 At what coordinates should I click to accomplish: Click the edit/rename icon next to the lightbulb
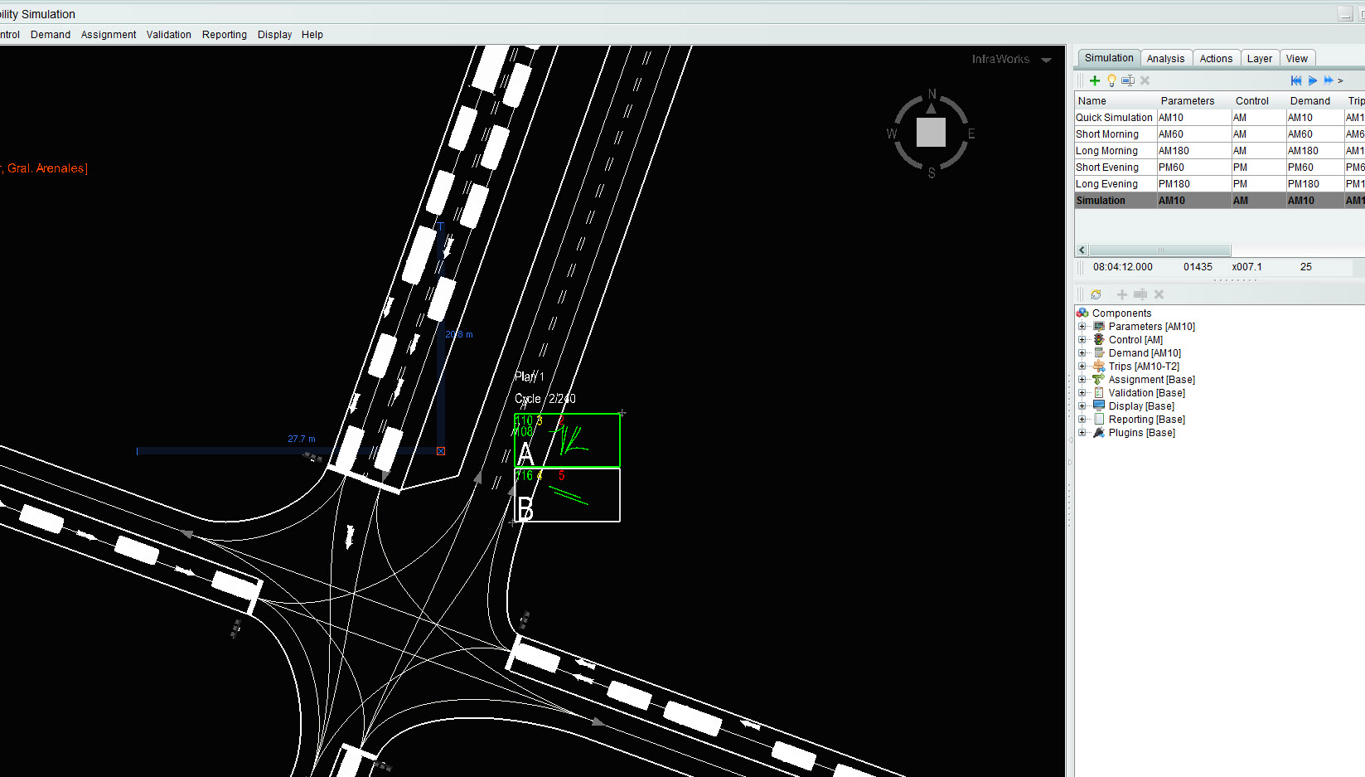(1128, 80)
